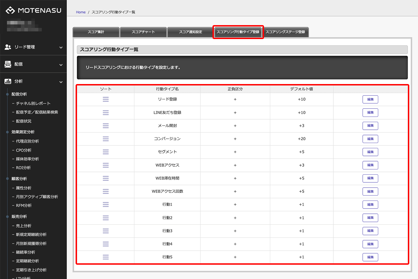This screenshot has height=279, width=418.
Task: Collapse the 分析 section chevron
Action: click(x=61, y=82)
